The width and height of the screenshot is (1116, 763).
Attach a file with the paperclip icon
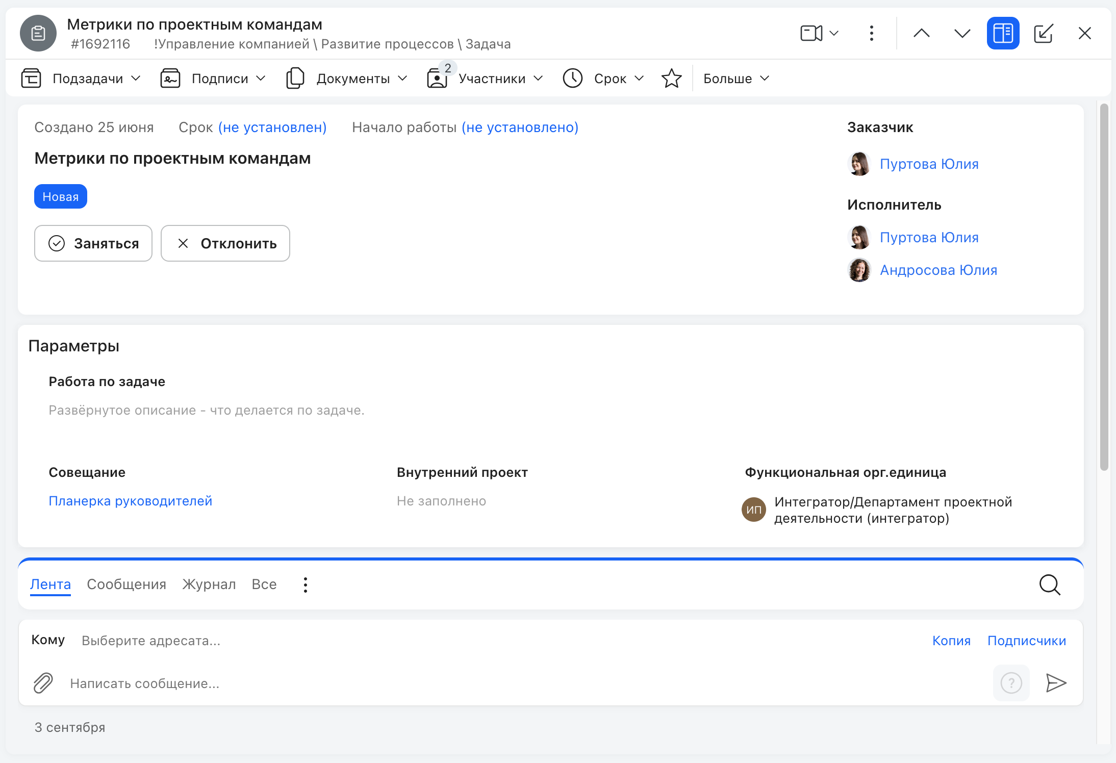43,683
